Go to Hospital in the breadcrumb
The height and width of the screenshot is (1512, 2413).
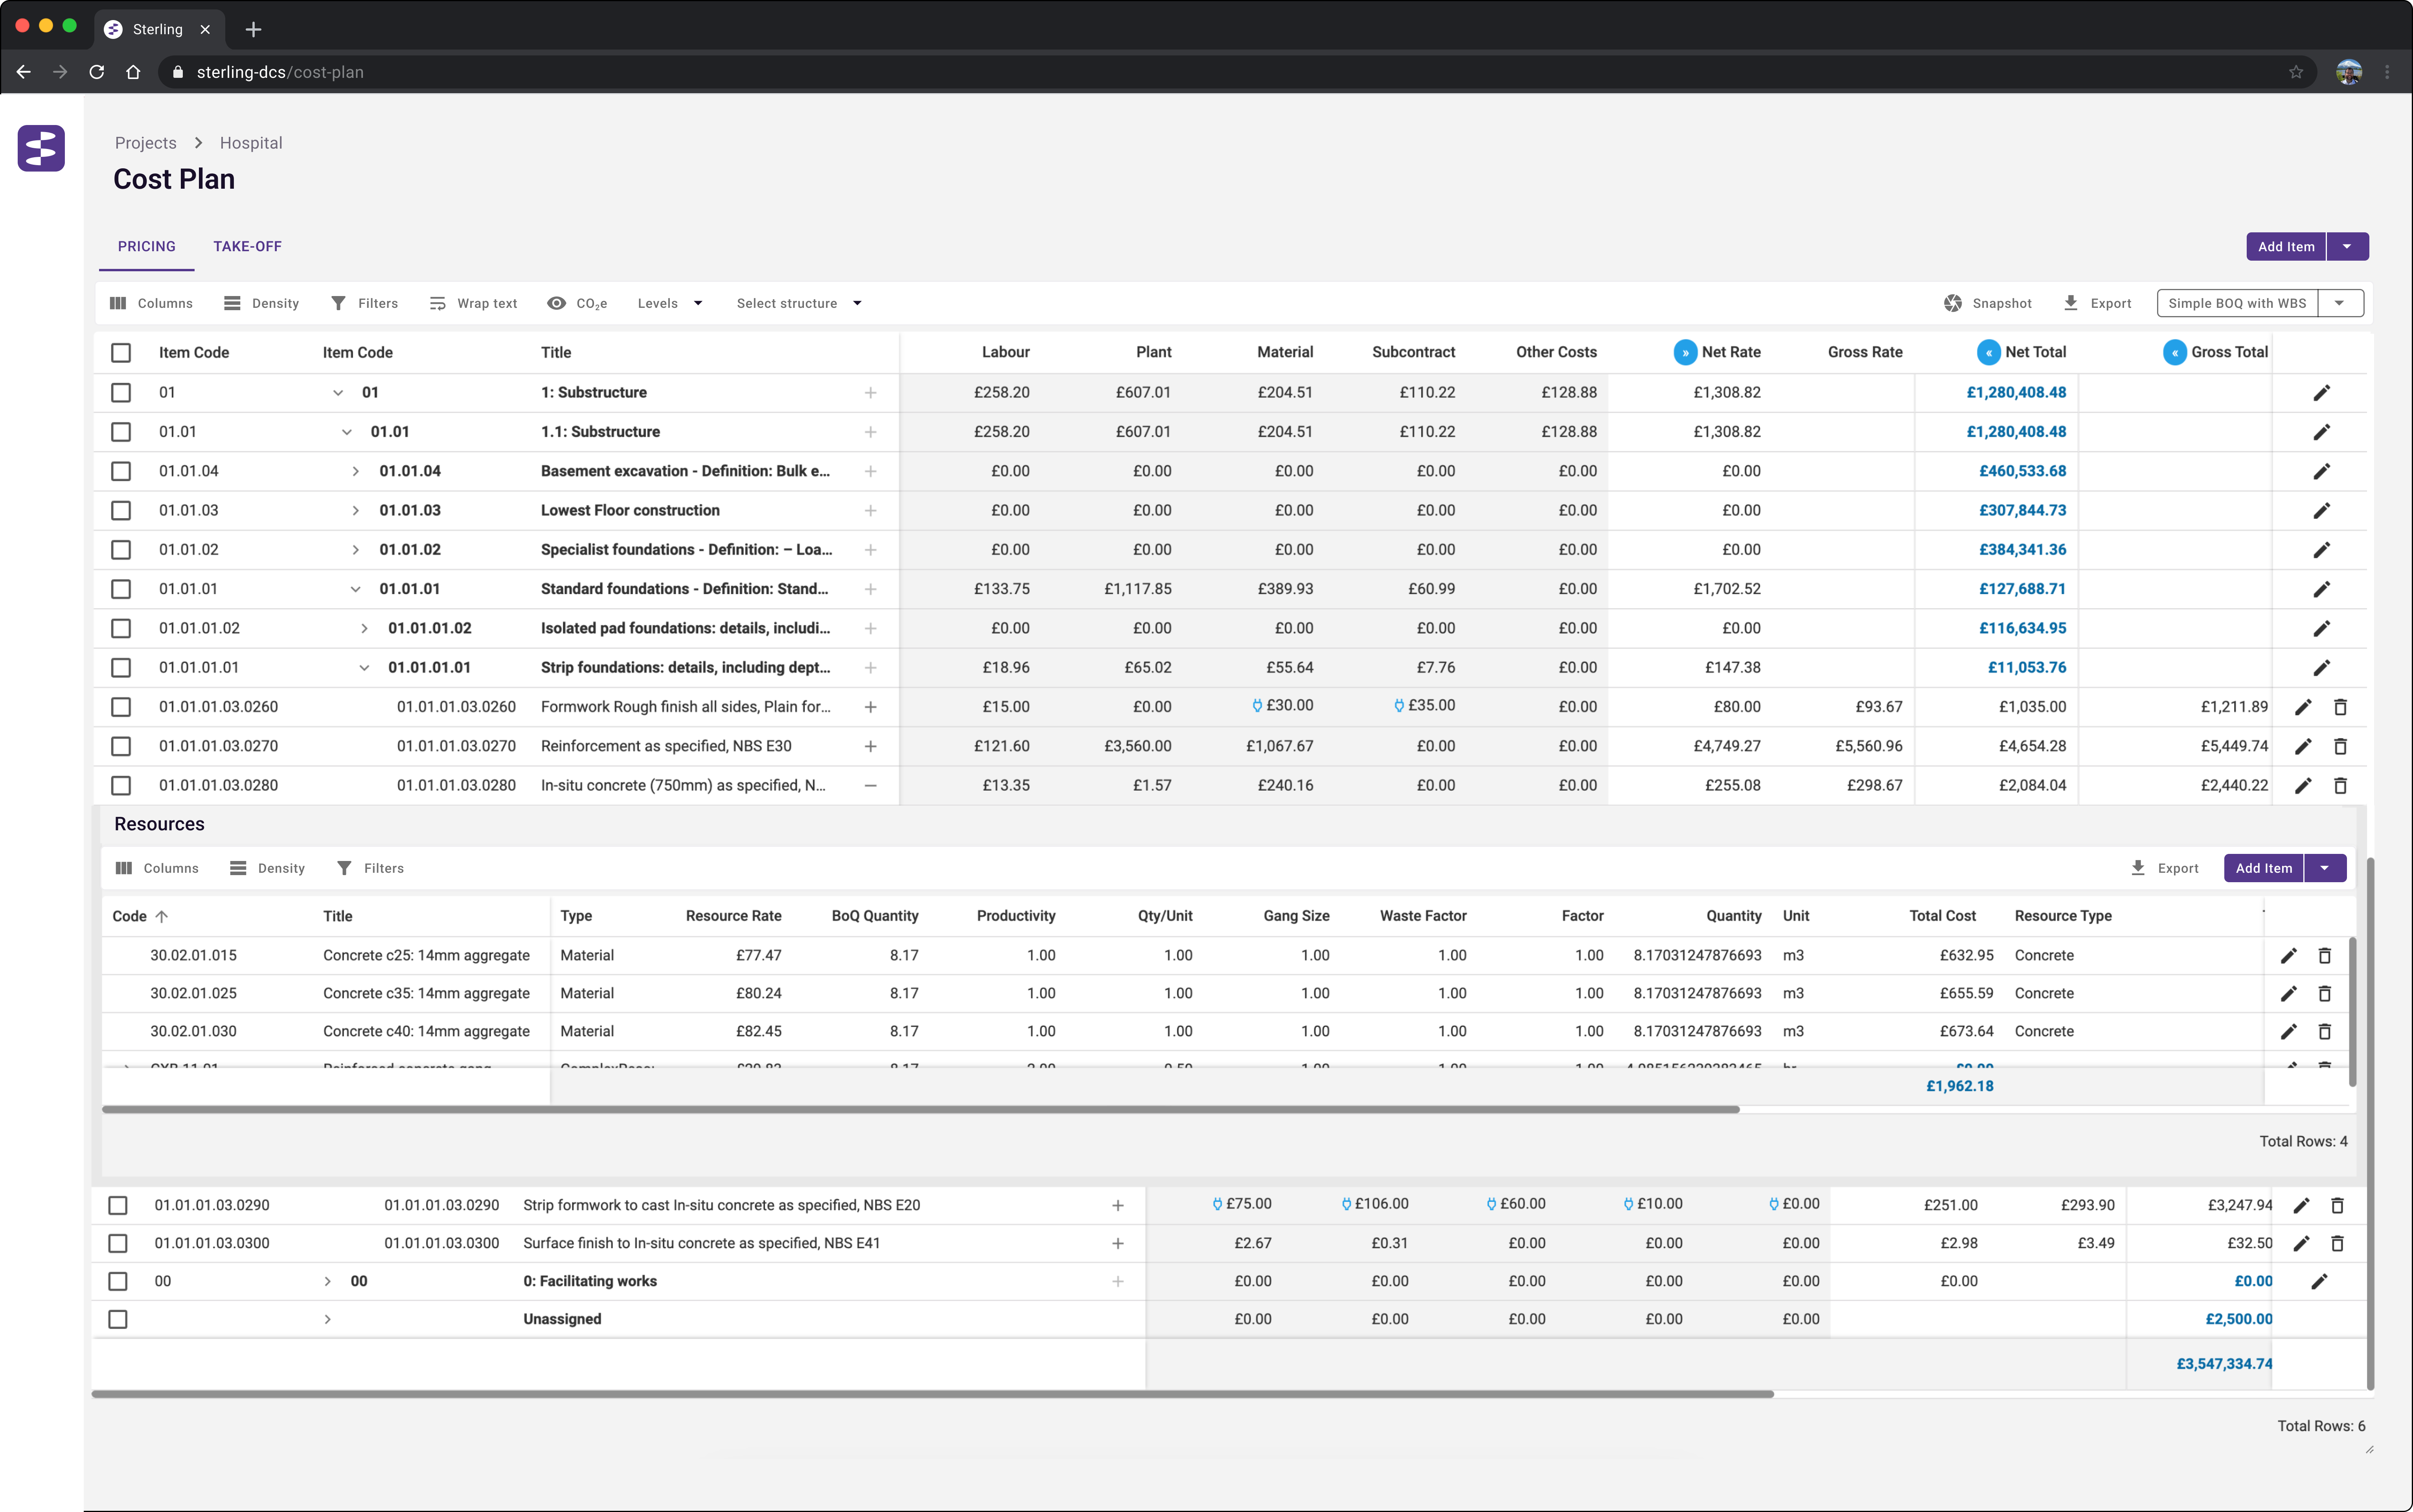point(251,143)
